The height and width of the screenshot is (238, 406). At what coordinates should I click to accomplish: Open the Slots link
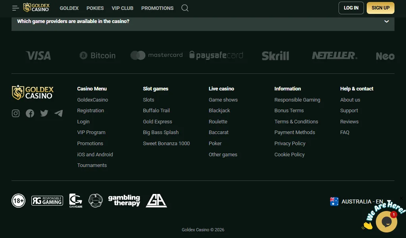pos(148,100)
